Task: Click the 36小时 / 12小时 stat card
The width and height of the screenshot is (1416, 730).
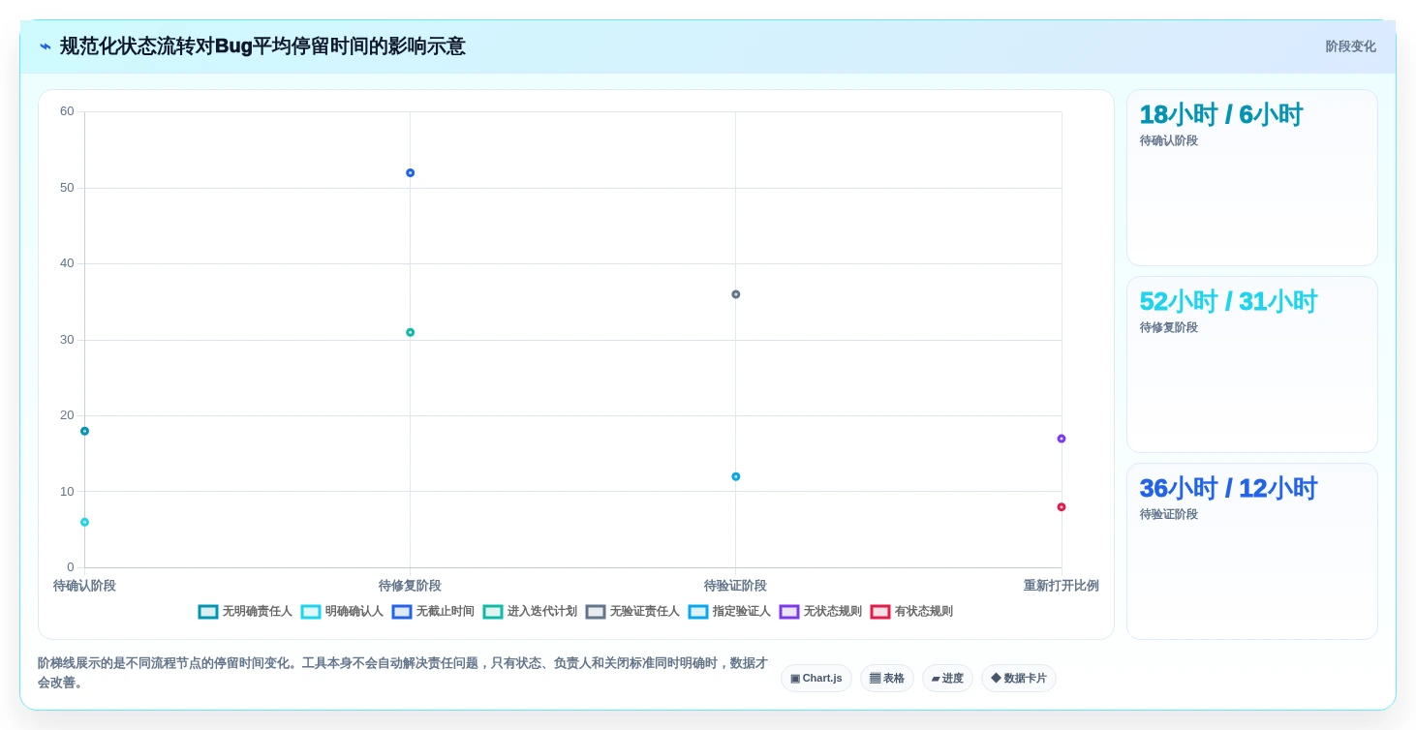Action: pos(1251,551)
